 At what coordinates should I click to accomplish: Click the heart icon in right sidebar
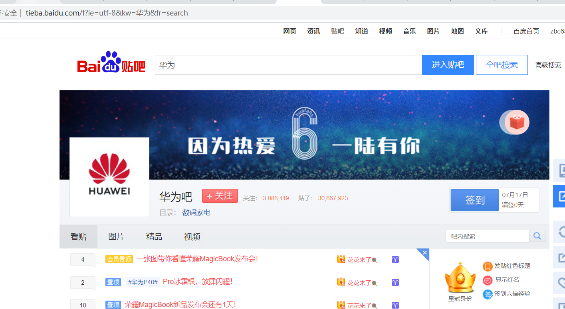click(560, 283)
